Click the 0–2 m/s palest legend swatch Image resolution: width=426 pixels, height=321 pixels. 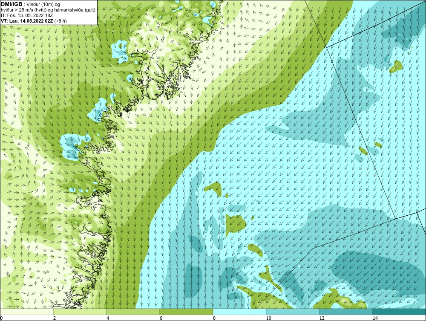26,312
